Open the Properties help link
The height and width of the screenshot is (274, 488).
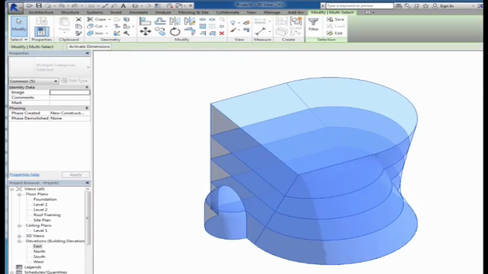tap(24, 174)
